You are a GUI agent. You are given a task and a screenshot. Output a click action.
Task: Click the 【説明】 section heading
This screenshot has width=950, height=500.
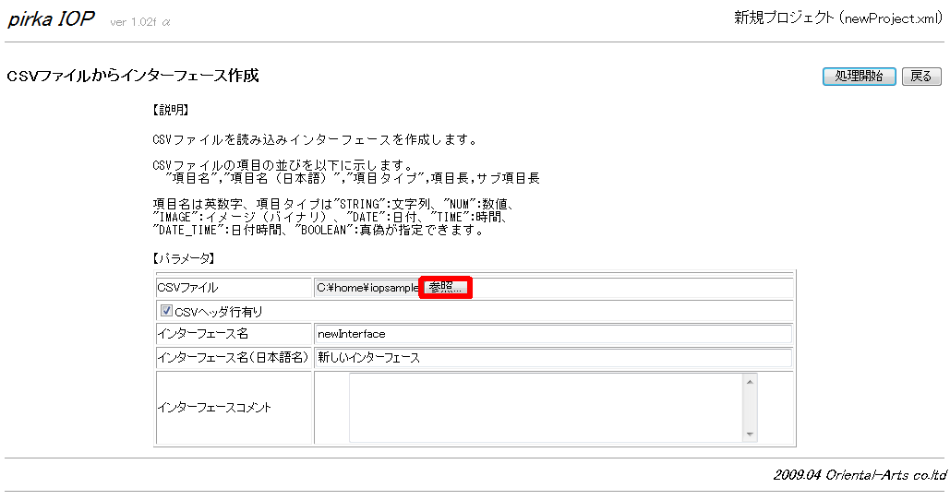click(170, 110)
